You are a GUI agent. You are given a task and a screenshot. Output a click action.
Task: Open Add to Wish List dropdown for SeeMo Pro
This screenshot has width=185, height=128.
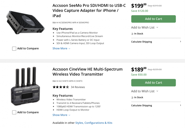pyautogui.click(x=144, y=27)
